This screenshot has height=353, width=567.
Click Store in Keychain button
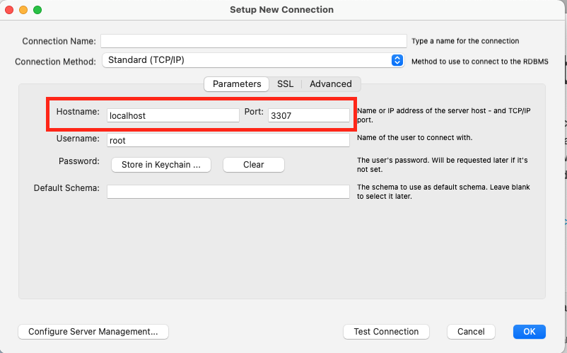(161, 165)
